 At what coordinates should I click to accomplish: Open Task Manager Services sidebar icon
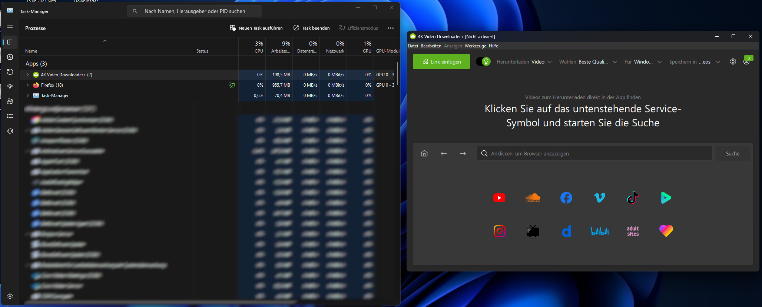(10, 131)
